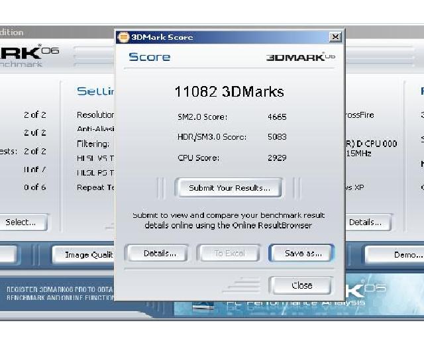Click the 3DMark Score dialog title icon

coord(124,37)
